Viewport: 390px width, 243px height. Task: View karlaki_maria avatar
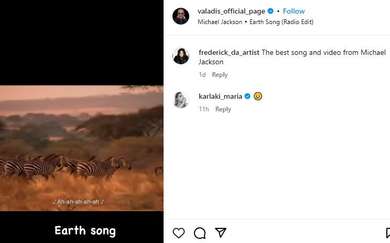181,100
